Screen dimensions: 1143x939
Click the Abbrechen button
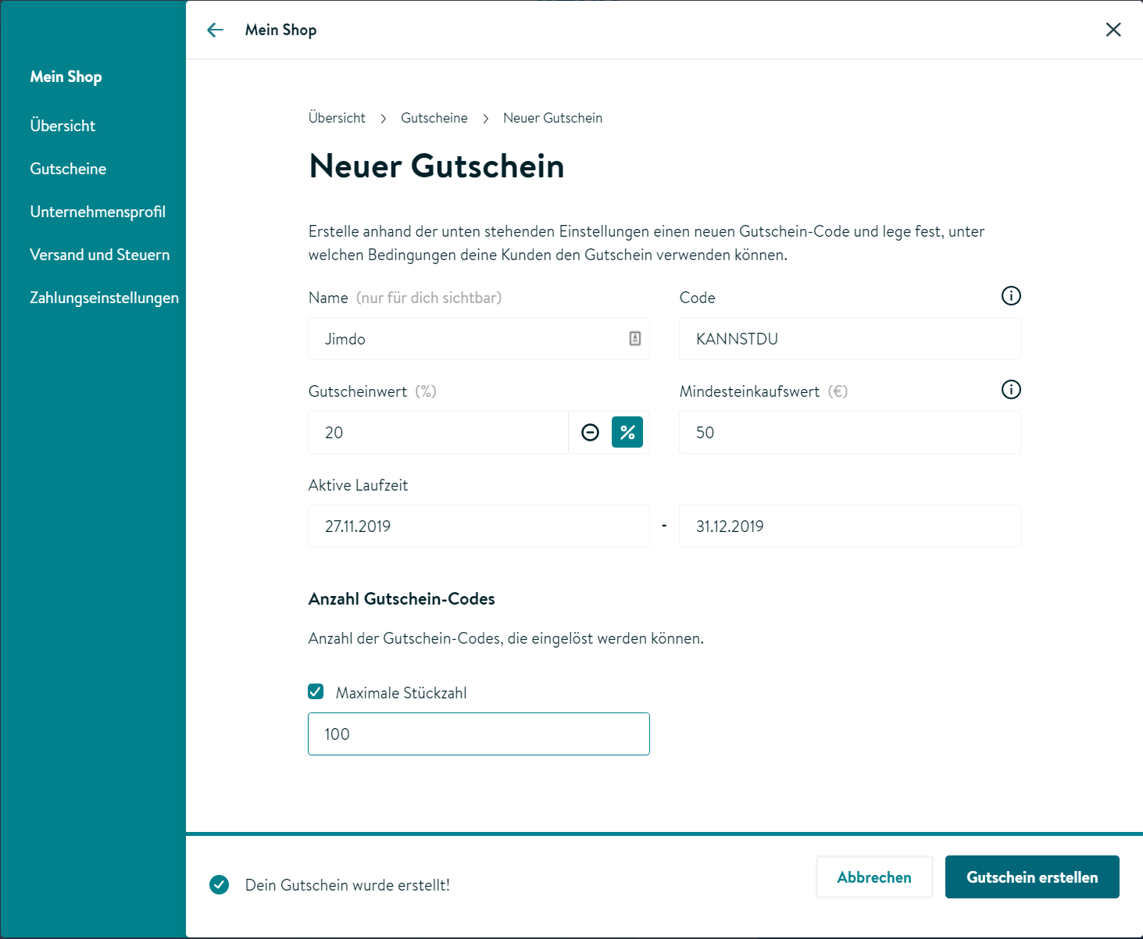tap(874, 877)
